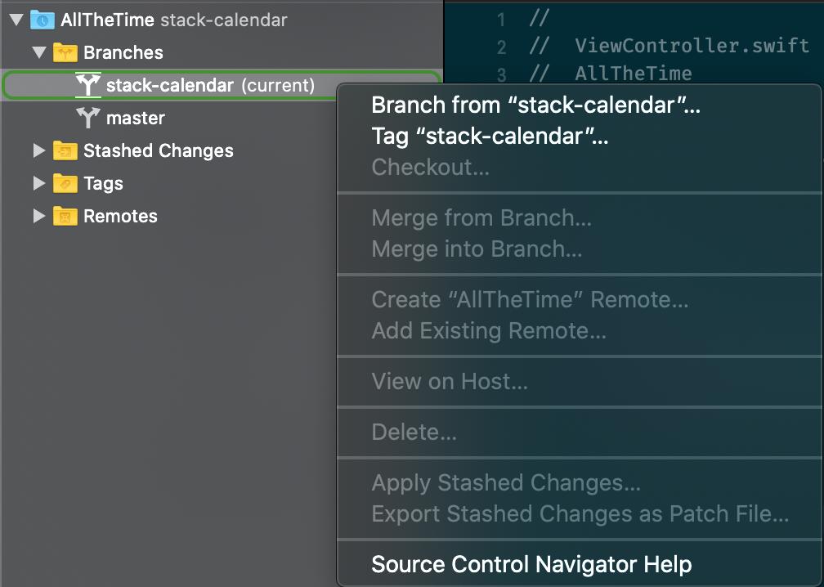Image resolution: width=824 pixels, height=587 pixels.
Task: Expand the Stashed Changes section
Action: 39,150
